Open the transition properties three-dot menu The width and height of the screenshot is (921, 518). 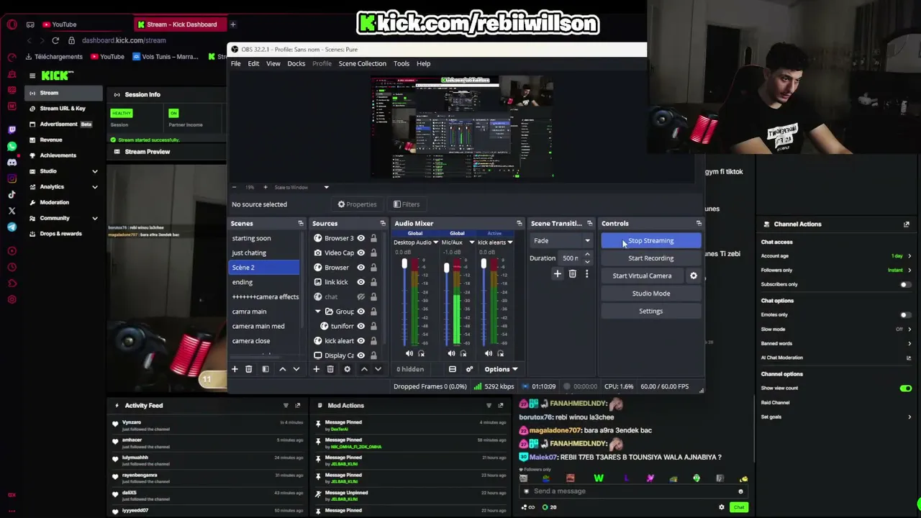coord(586,273)
